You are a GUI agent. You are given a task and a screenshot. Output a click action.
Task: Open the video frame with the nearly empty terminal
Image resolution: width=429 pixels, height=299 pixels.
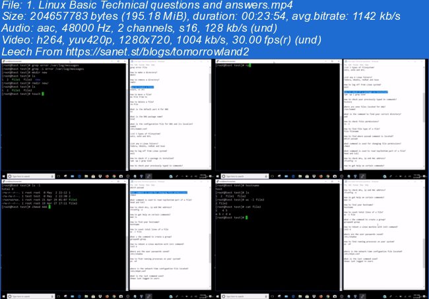click(x=321, y=119)
